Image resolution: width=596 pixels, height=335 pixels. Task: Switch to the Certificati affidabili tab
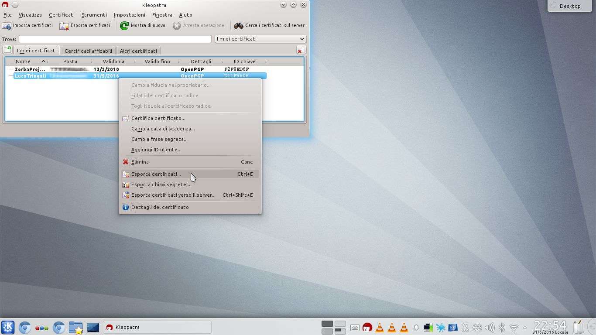pos(88,51)
